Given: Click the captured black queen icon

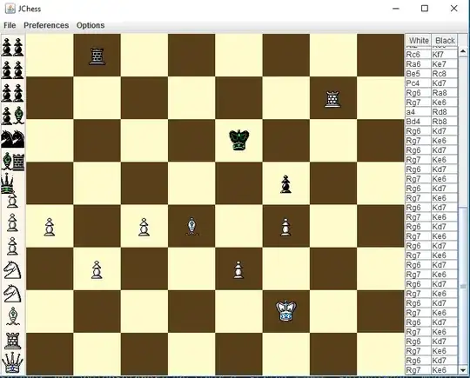Looking at the screenshot, I should pyautogui.click(x=8, y=183).
